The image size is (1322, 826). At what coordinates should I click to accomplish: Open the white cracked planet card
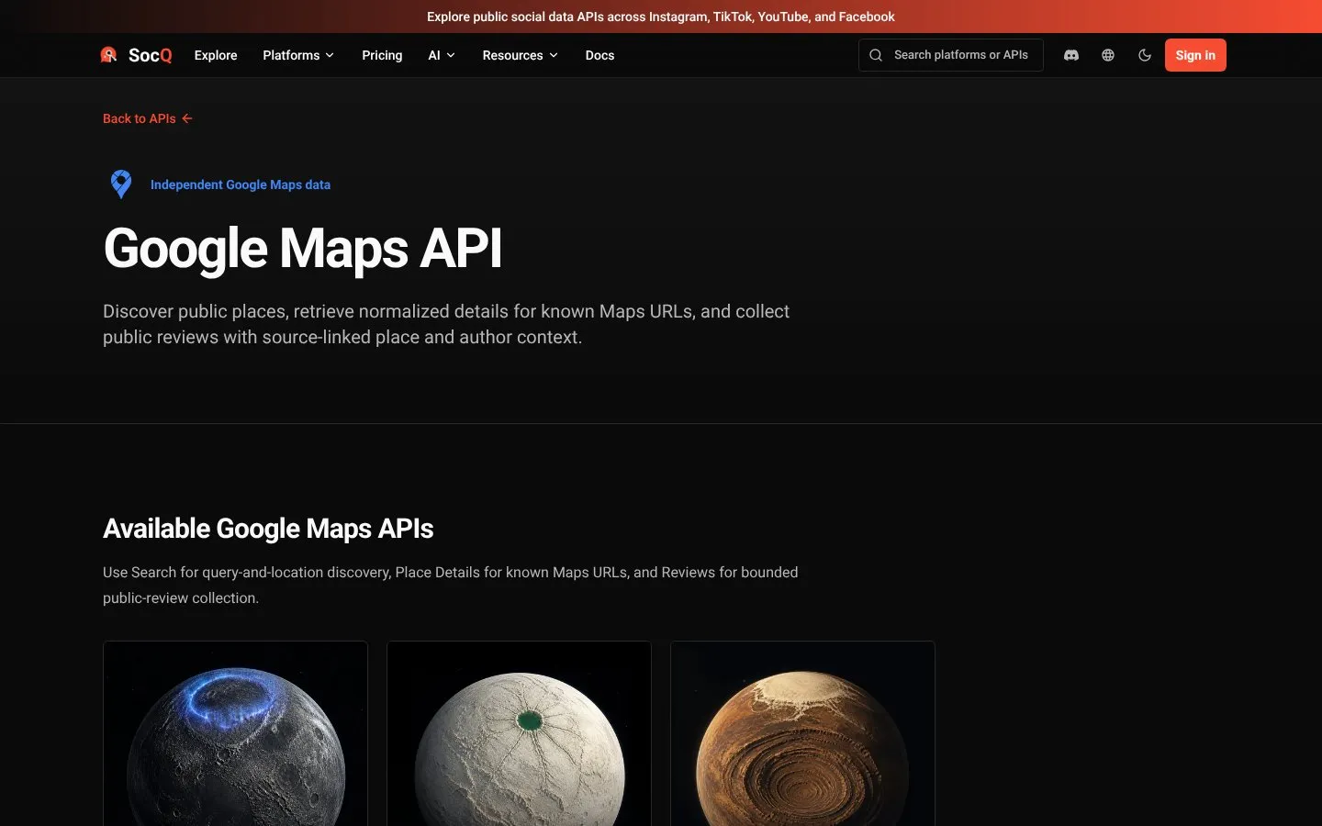(519, 733)
